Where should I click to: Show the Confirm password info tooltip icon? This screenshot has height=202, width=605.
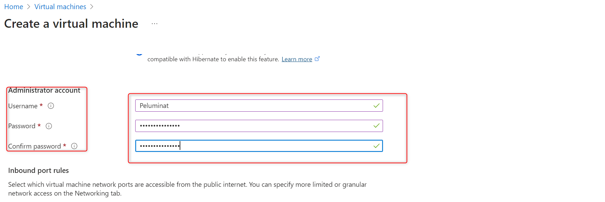74,146
